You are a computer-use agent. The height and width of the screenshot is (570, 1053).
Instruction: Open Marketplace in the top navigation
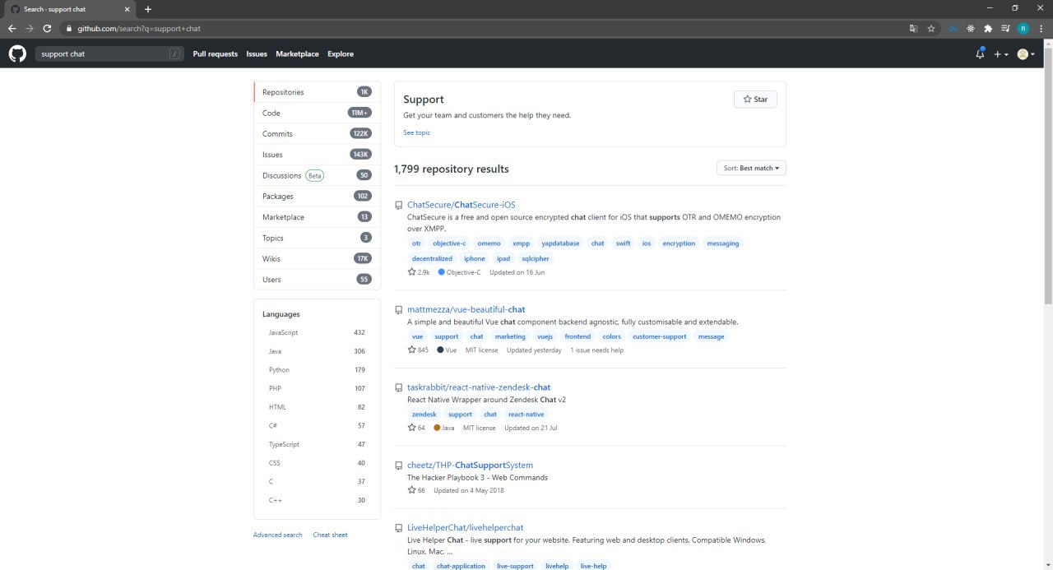(297, 53)
